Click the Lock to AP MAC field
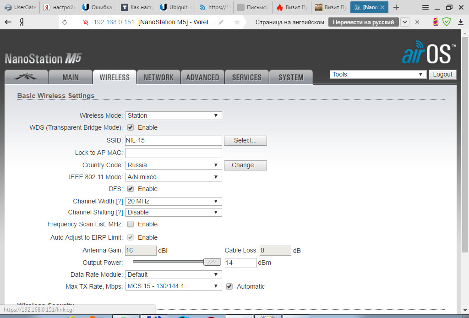Viewport: 469px width, 318px height. 173,153
